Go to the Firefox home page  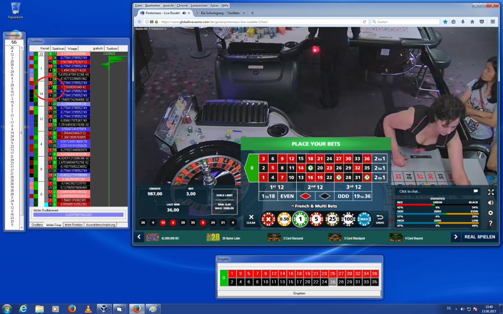click(472, 22)
